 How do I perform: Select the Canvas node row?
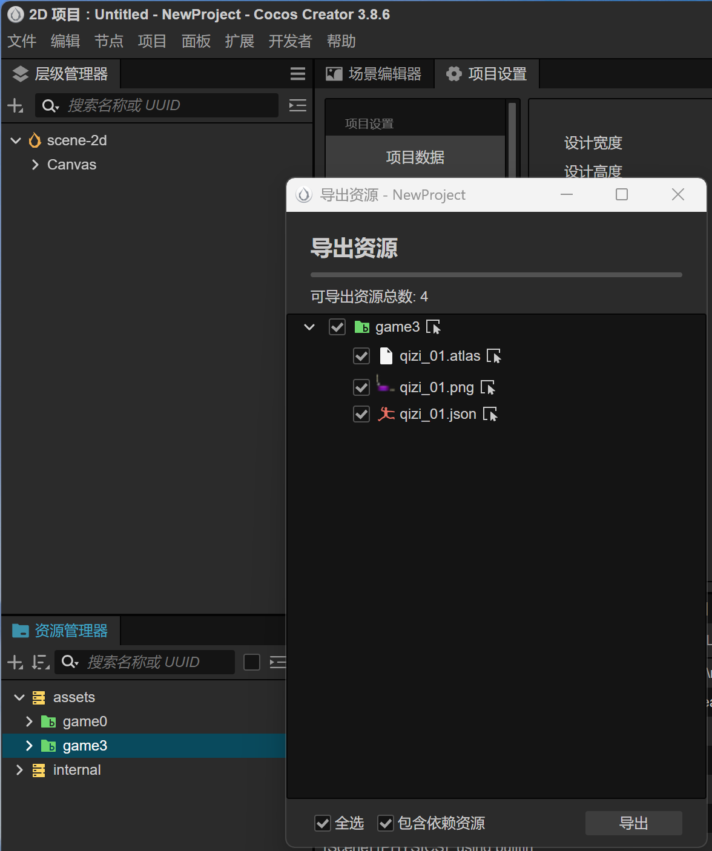pyautogui.click(x=156, y=165)
